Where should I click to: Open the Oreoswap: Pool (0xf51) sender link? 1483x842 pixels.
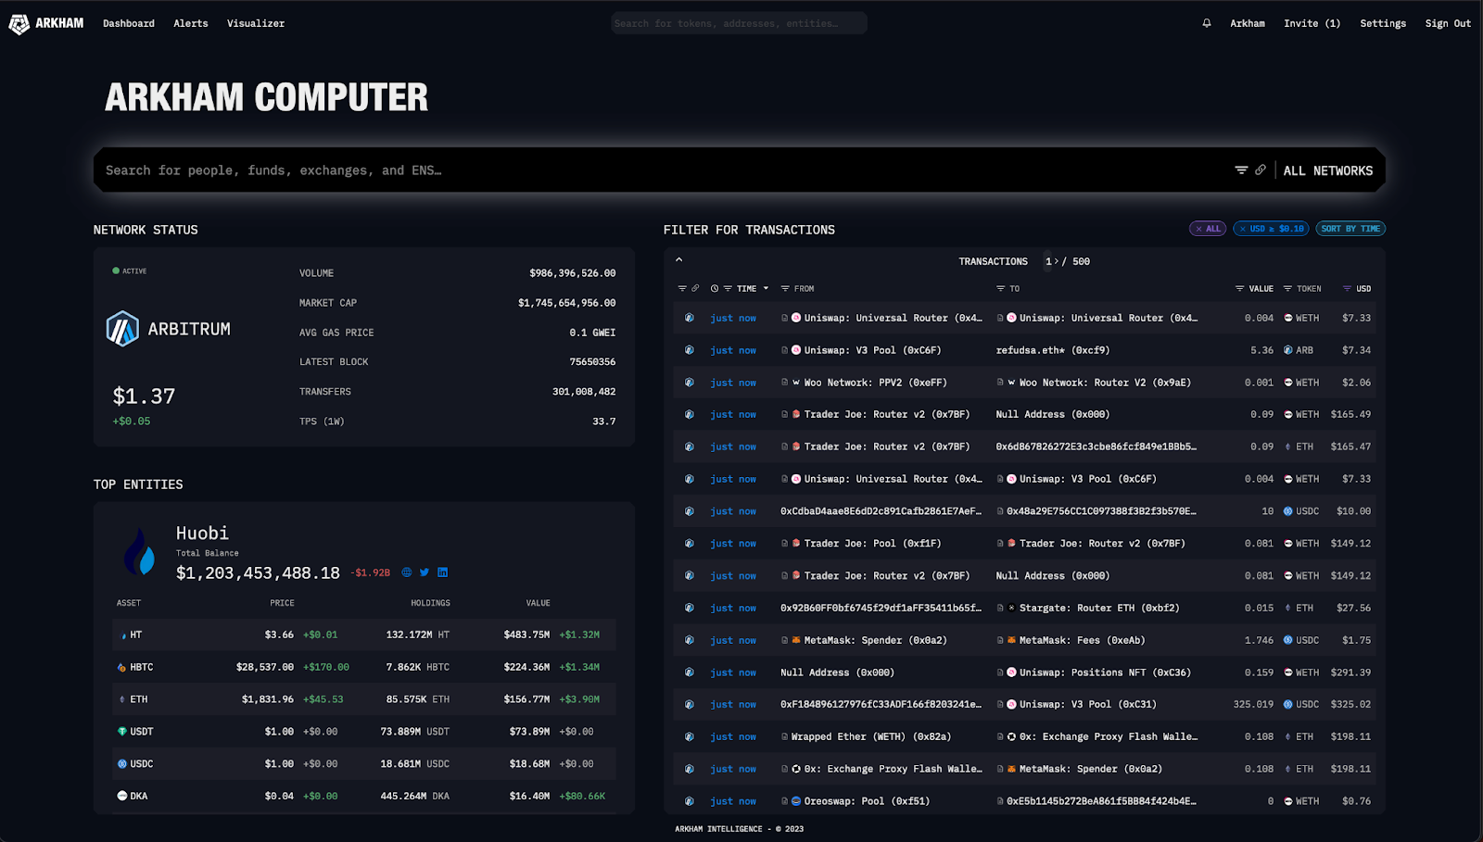(x=867, y=801)
